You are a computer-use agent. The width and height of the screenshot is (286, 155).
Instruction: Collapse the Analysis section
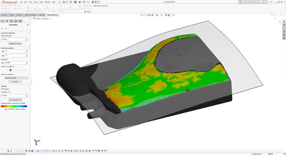[29, 86]
